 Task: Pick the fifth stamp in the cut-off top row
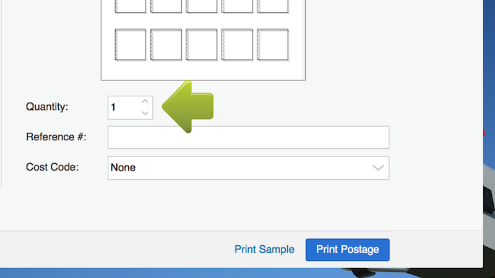click(x=272, y=6)
